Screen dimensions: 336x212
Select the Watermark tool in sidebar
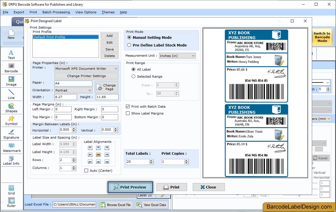click(12, 148)
